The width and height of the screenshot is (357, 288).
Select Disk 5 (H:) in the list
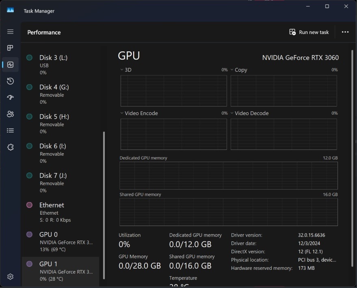(61, 124)
